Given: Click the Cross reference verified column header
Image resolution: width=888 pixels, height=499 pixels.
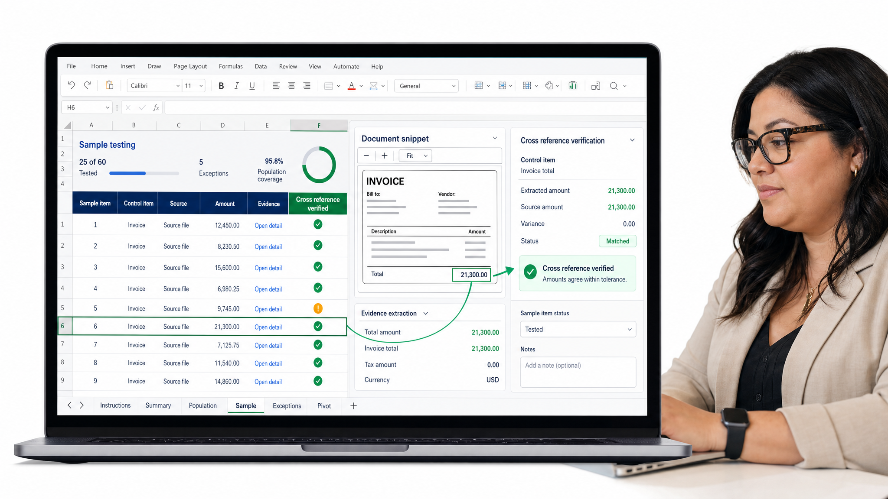Looking at the screenshot, I should 318,204.
